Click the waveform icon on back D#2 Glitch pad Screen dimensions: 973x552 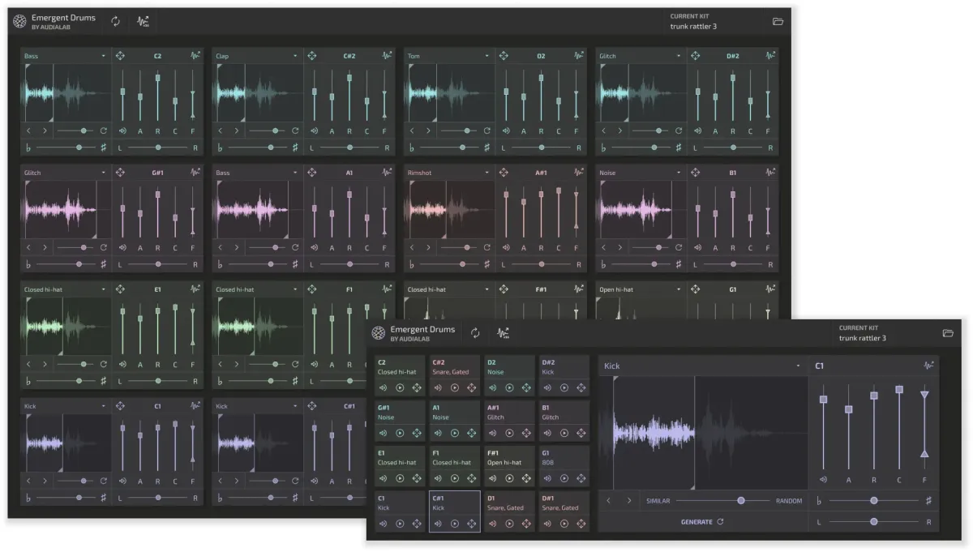pyautogui.click(x=770, y=56)
